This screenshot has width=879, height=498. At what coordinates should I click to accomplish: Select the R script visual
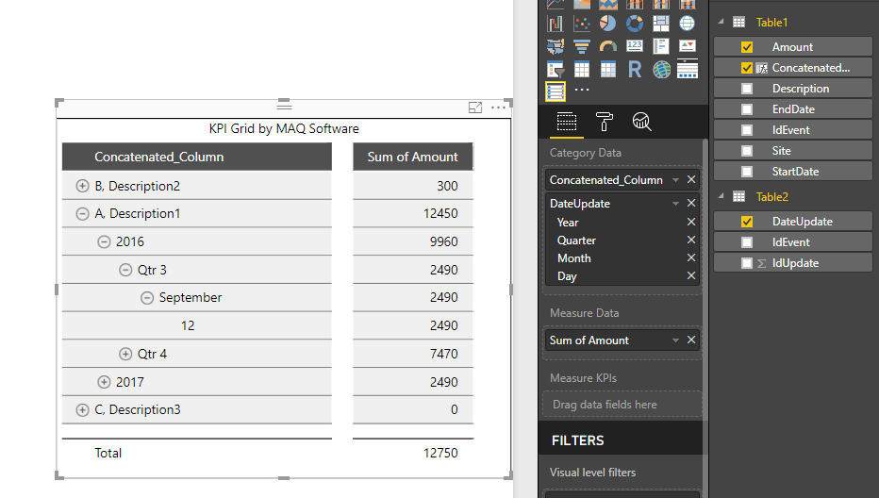point(635,70)
